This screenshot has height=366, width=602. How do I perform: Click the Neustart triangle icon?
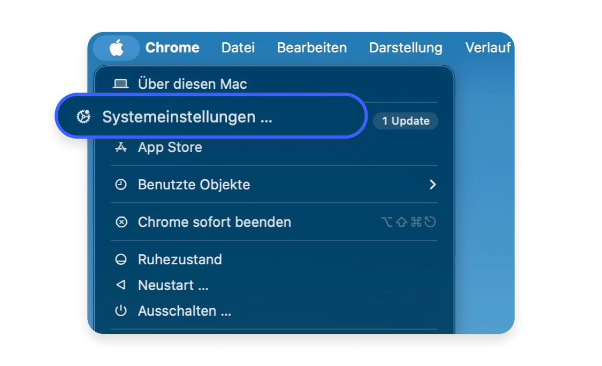[121, 285]
